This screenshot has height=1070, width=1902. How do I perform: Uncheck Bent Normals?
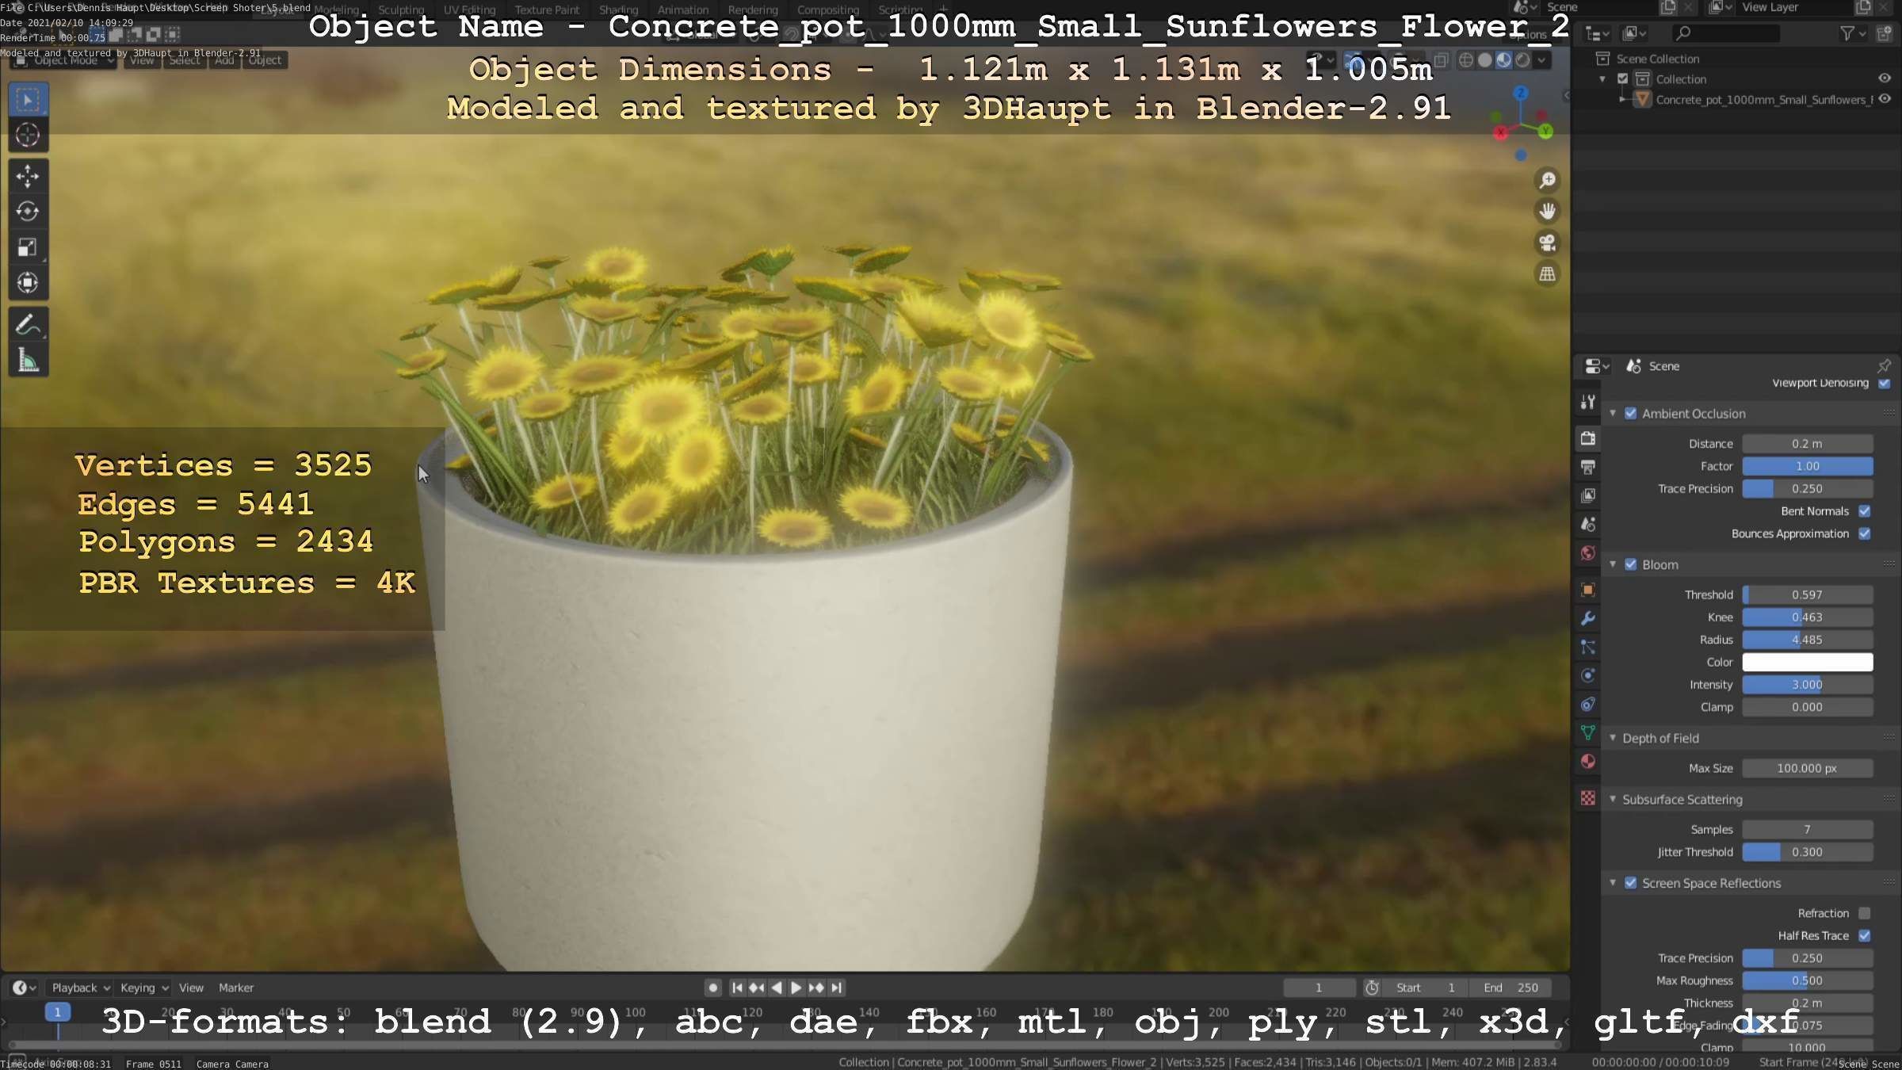[x=1865, y=511]
